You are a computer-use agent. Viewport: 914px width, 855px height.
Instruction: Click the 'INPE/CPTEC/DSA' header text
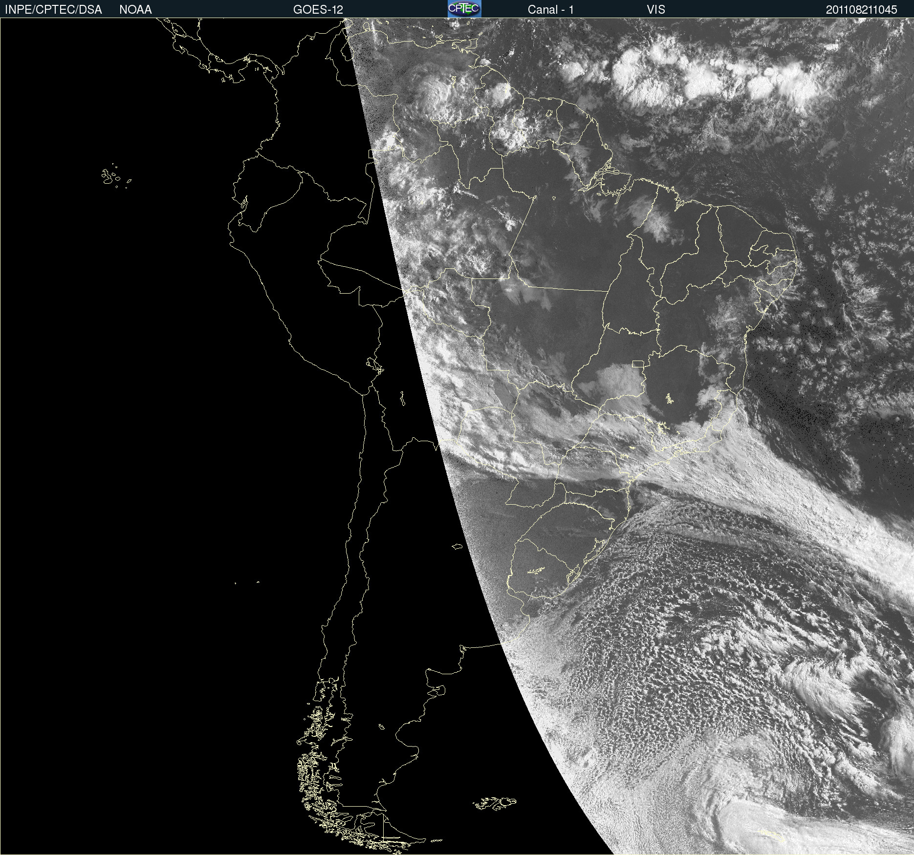pyautogui.click(x=53, y=10)
